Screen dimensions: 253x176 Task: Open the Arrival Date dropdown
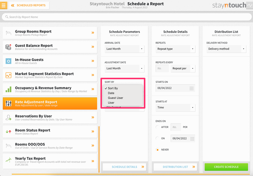[124, 49]
